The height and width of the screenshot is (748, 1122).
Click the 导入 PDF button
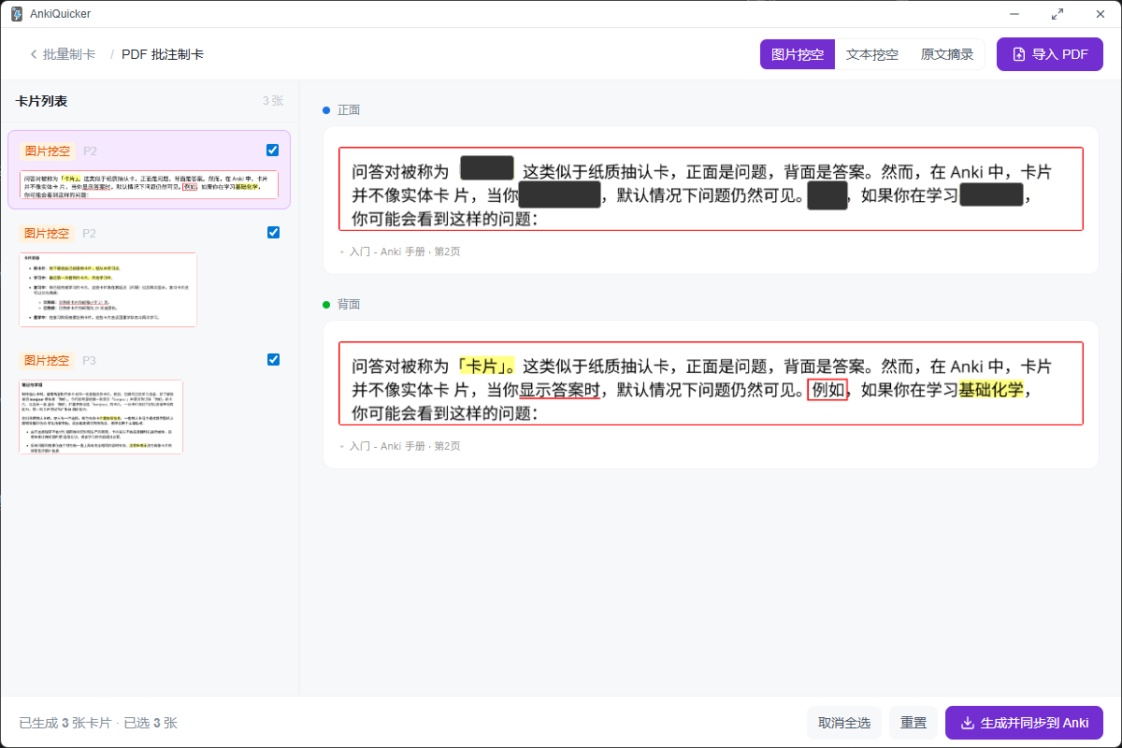coord(1050,54)
